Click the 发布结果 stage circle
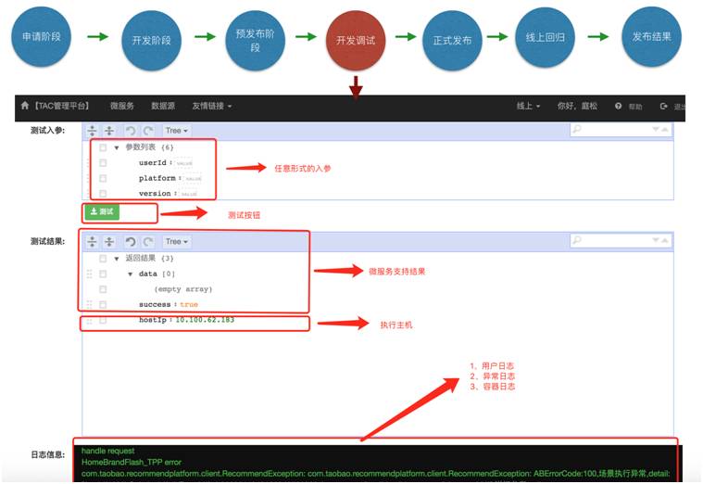The height and width of the screenshot is (484, 703). pyautogui.click(x=651, y=37)
